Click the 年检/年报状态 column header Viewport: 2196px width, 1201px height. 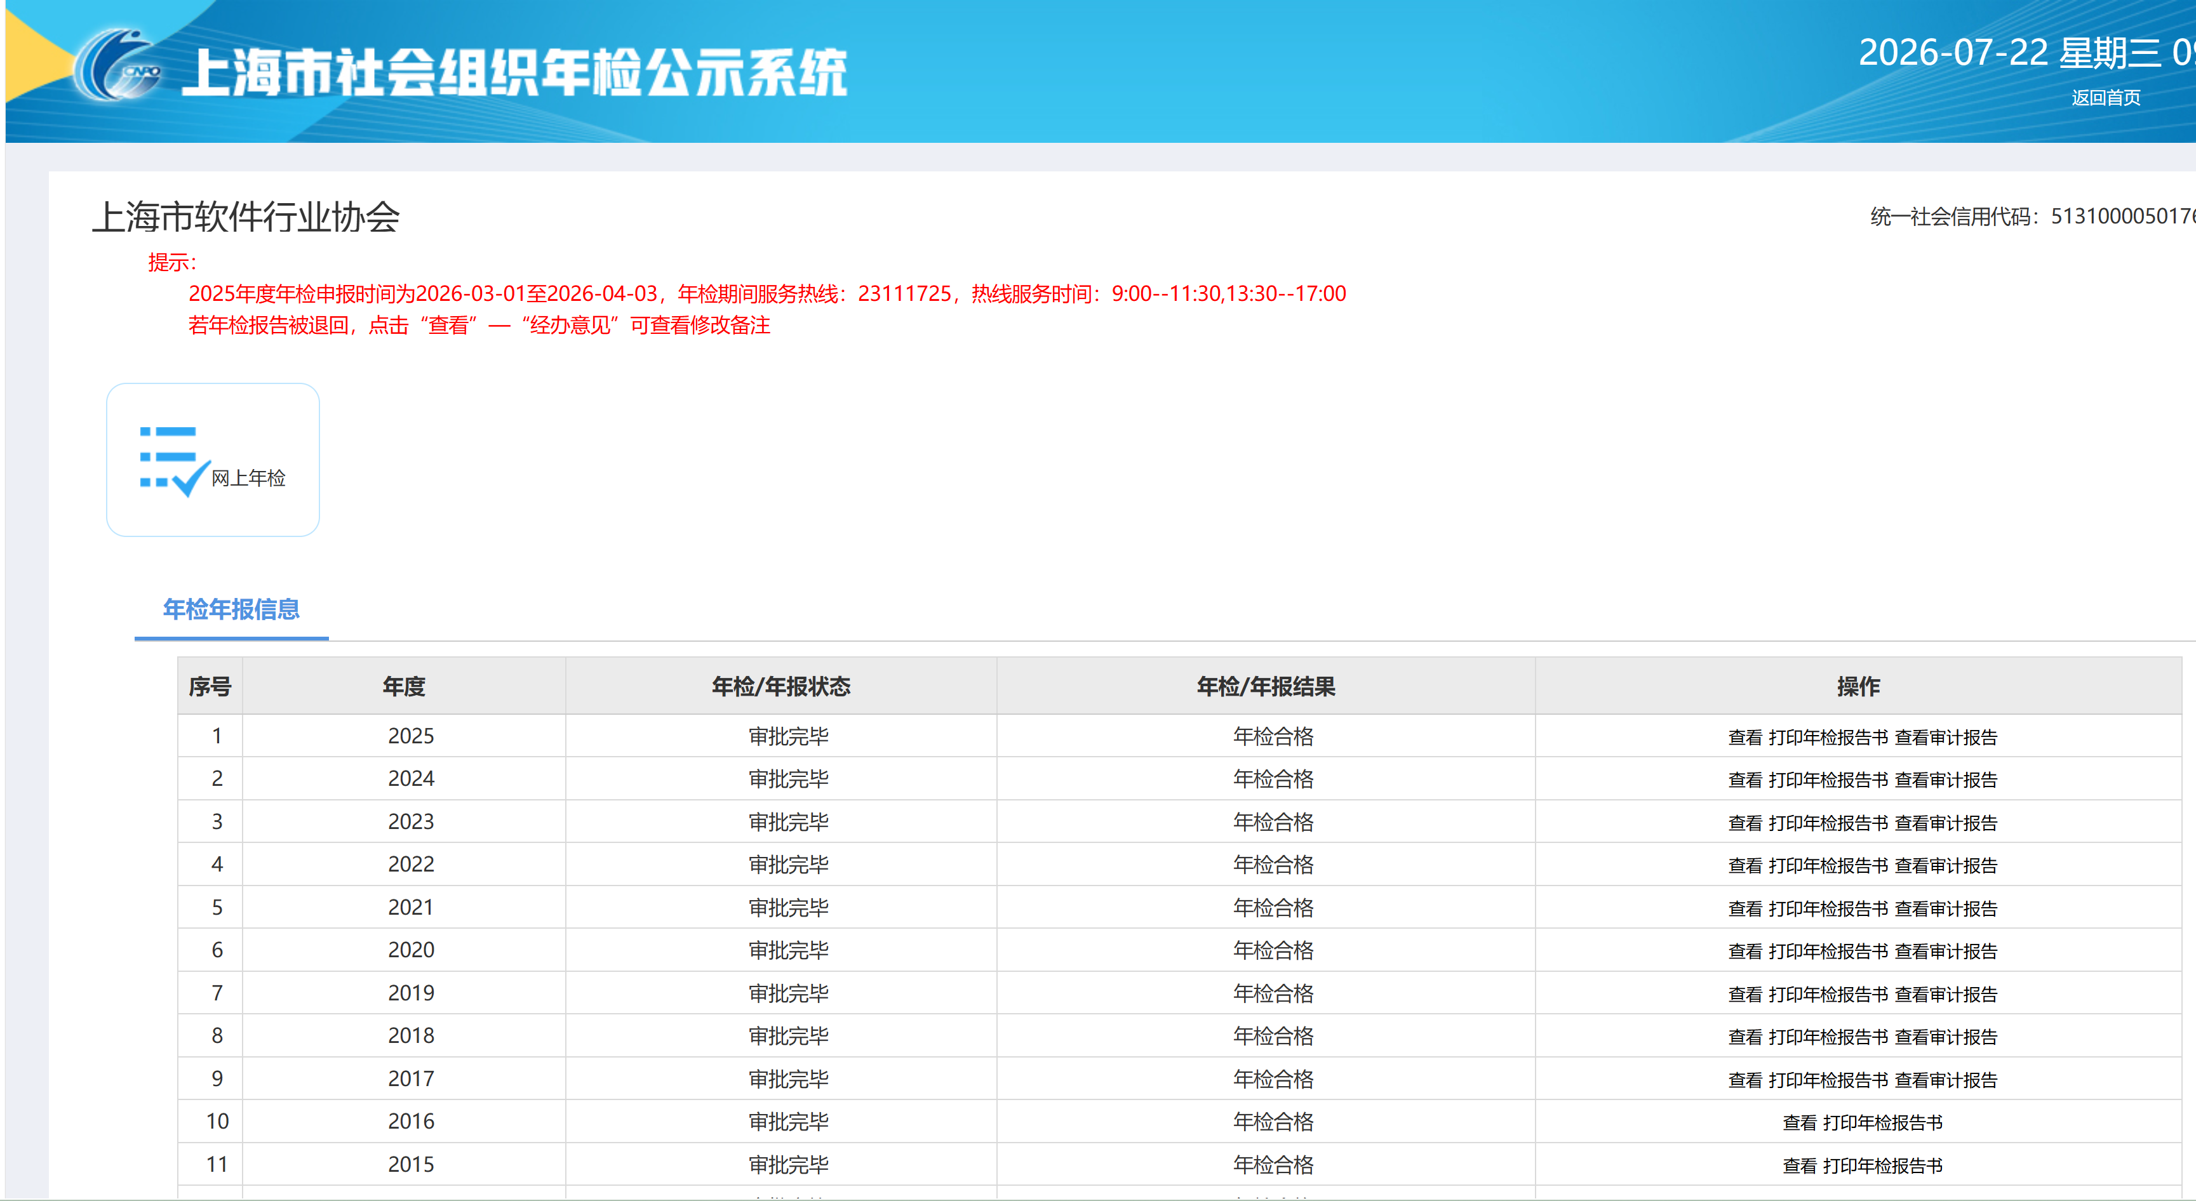click(781, 686)
